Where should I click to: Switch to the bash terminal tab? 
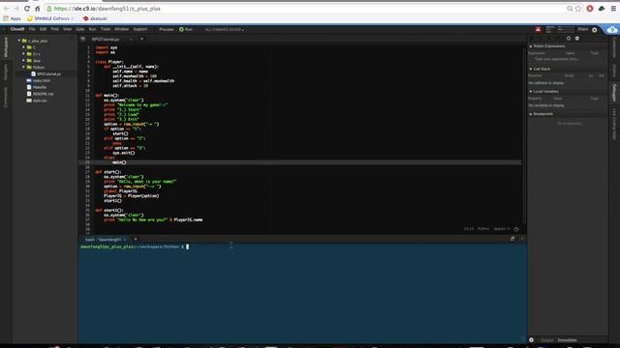[103, 240]
